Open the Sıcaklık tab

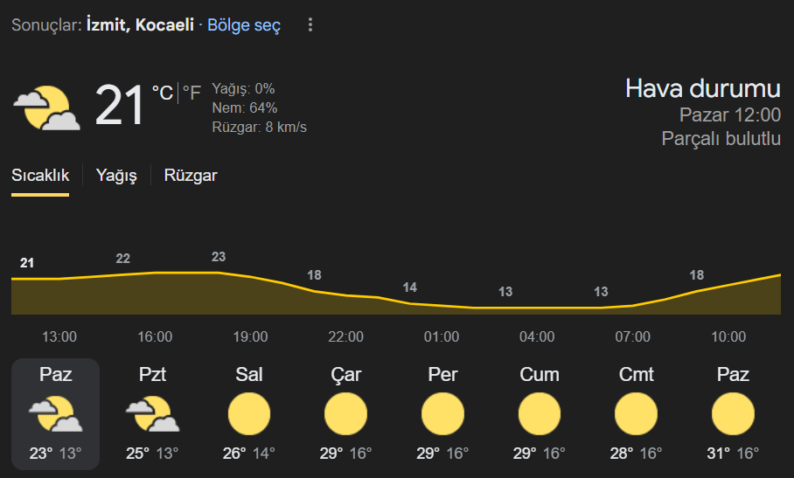[40, 176]
